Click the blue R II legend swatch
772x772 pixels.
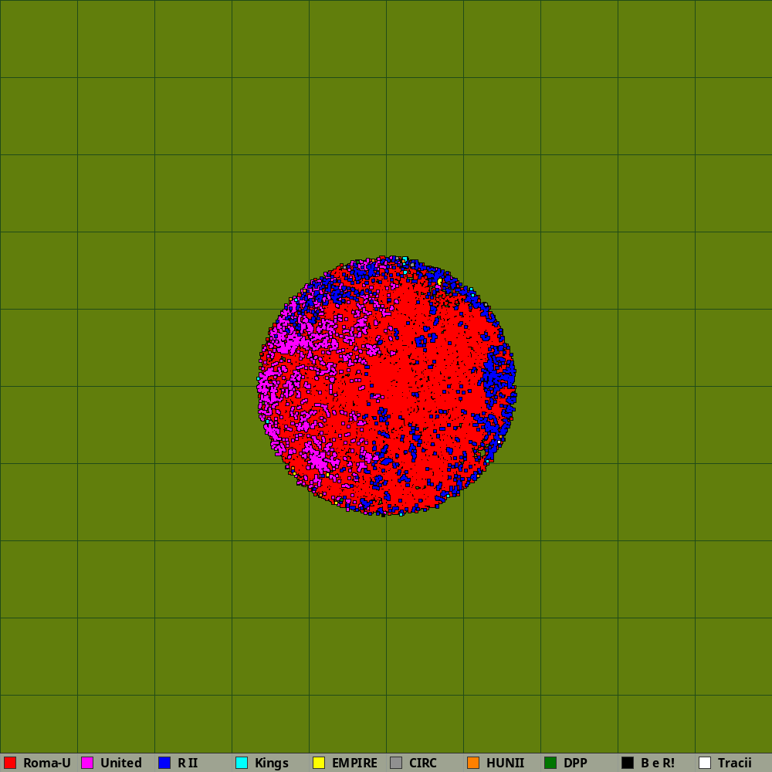coord(164,763)
